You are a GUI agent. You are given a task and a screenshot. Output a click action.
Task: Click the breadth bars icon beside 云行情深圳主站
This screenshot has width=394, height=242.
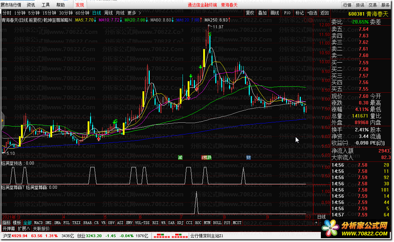[180, 236]
